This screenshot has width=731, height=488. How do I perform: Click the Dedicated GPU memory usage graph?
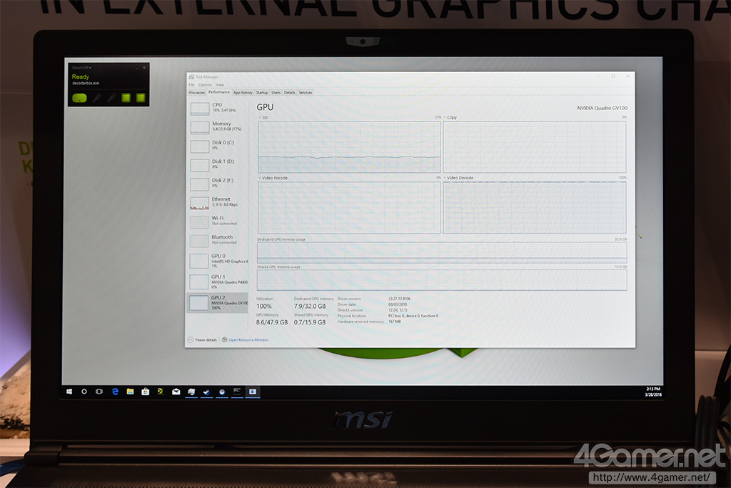point(441,252)
